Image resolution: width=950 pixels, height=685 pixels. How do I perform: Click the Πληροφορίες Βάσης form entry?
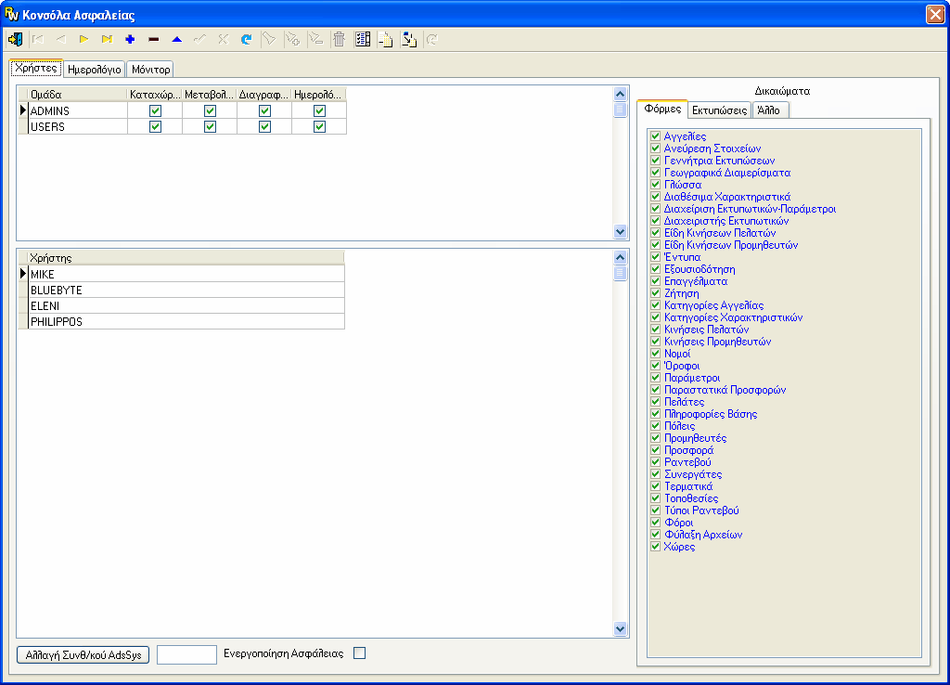711,413
